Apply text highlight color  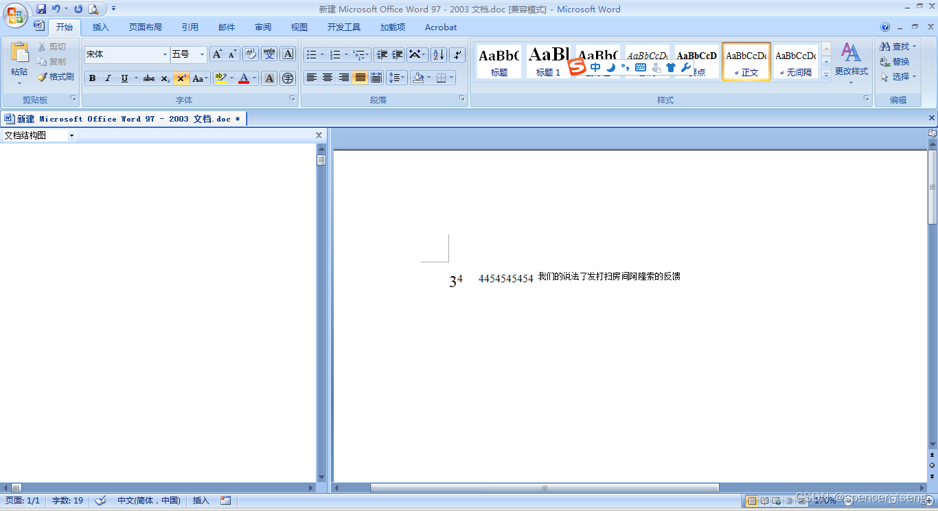coord(219,78)
